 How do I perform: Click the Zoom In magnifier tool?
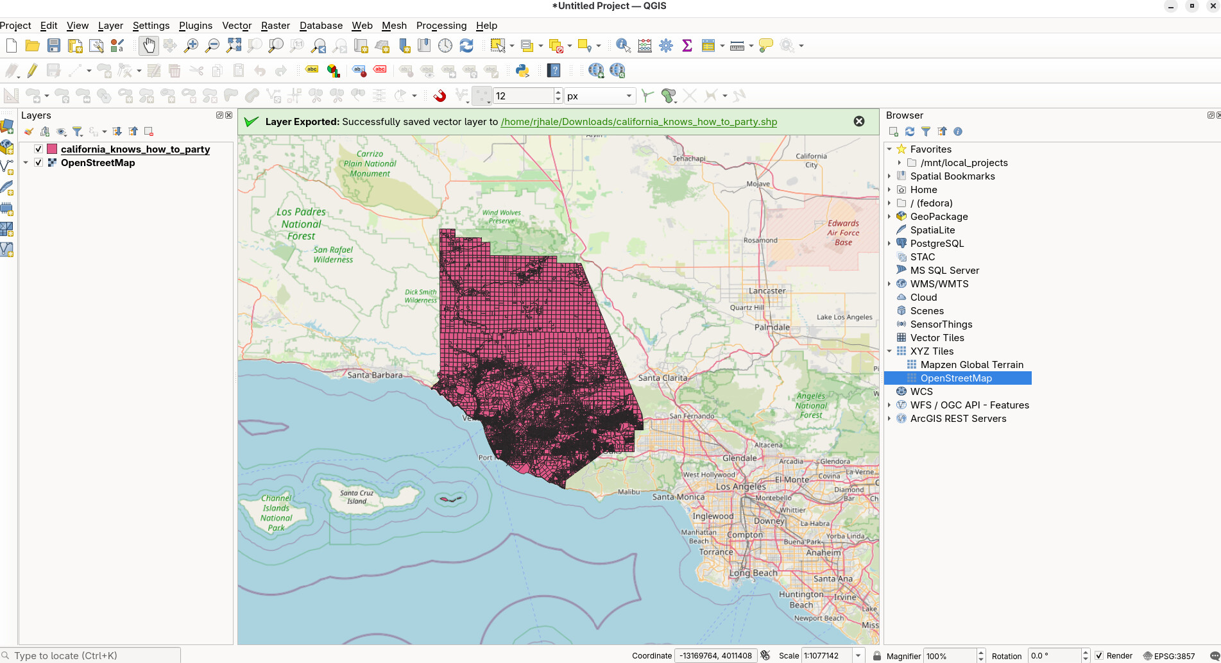coord(191,46)
